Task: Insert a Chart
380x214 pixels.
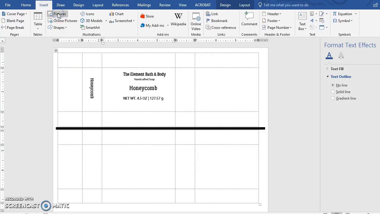Action: (x=116, y=14)
